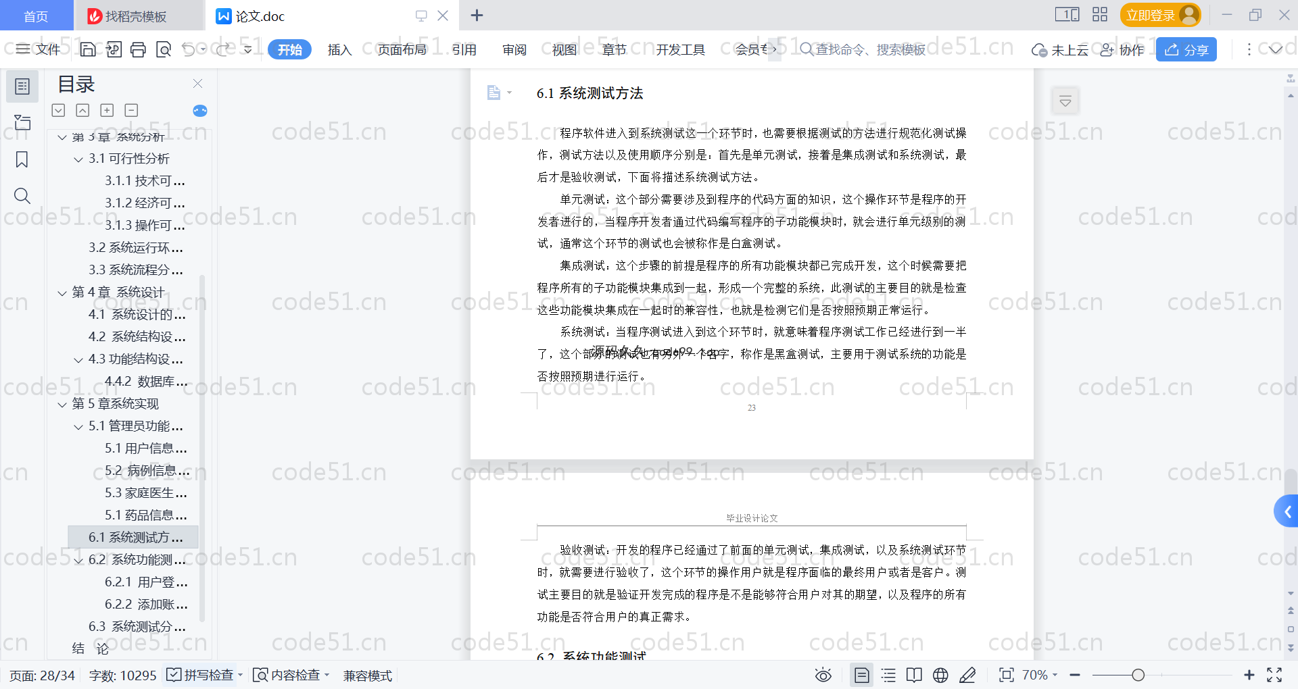Click the 字数: 10295 word count
1298x689 pixels.
click(122, 675)
